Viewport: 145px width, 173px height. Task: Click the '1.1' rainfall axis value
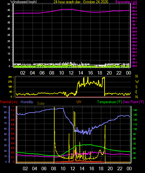pyautogui.click(x=13, y=110)
